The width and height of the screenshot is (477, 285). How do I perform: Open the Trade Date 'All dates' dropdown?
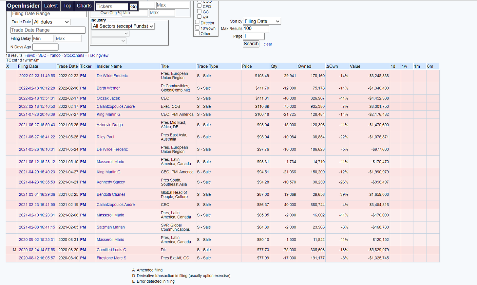click(x=52, y=22)
